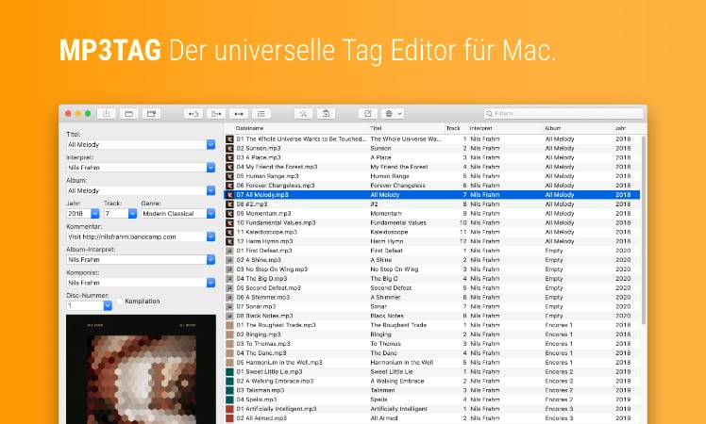The width and height of the screenshot is (706, 424).
Task: Expand the Genre dropdown
Action: point(210,214)
